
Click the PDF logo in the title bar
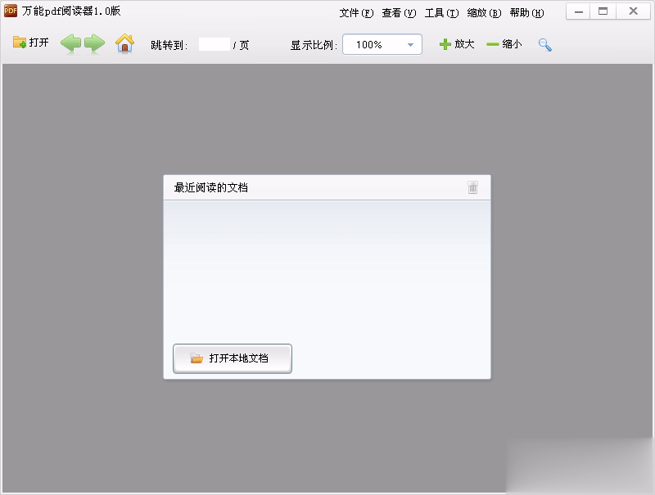click(x=11, y=11)
